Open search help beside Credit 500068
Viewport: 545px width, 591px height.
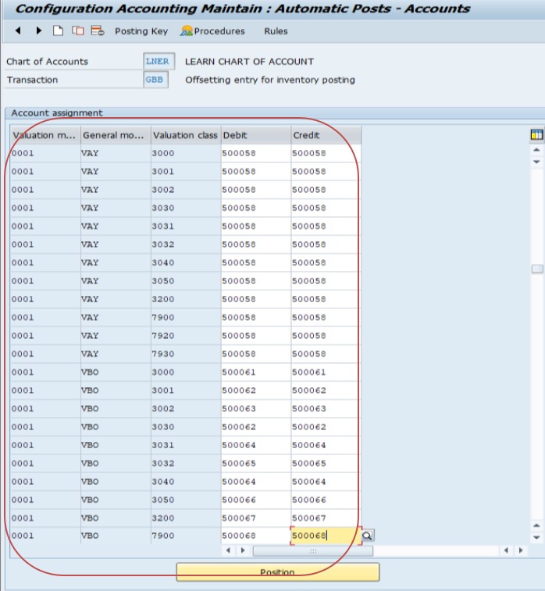[367, 536]
